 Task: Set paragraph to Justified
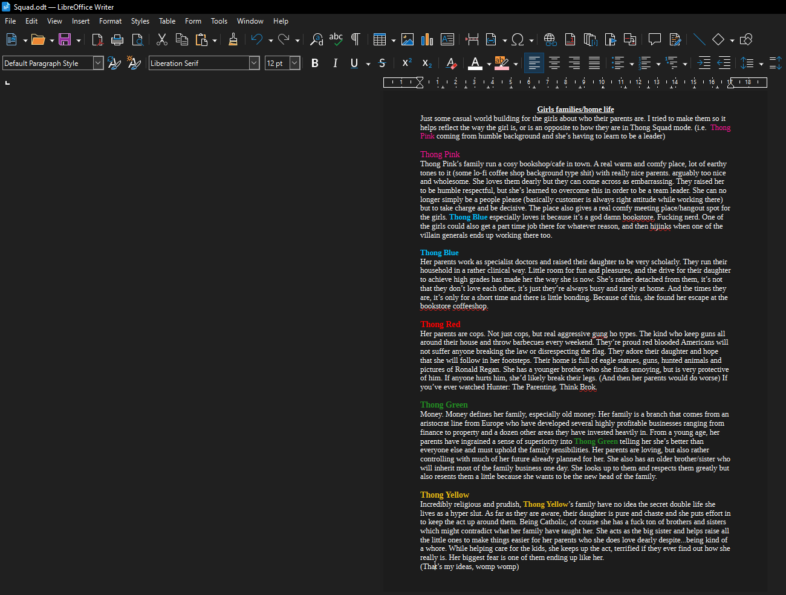tap(594, 63)
